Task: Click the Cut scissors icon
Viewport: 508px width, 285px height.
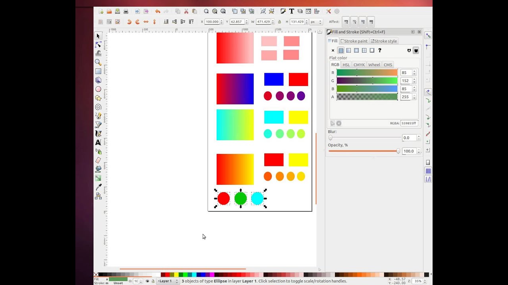Action: click(186, 11)
